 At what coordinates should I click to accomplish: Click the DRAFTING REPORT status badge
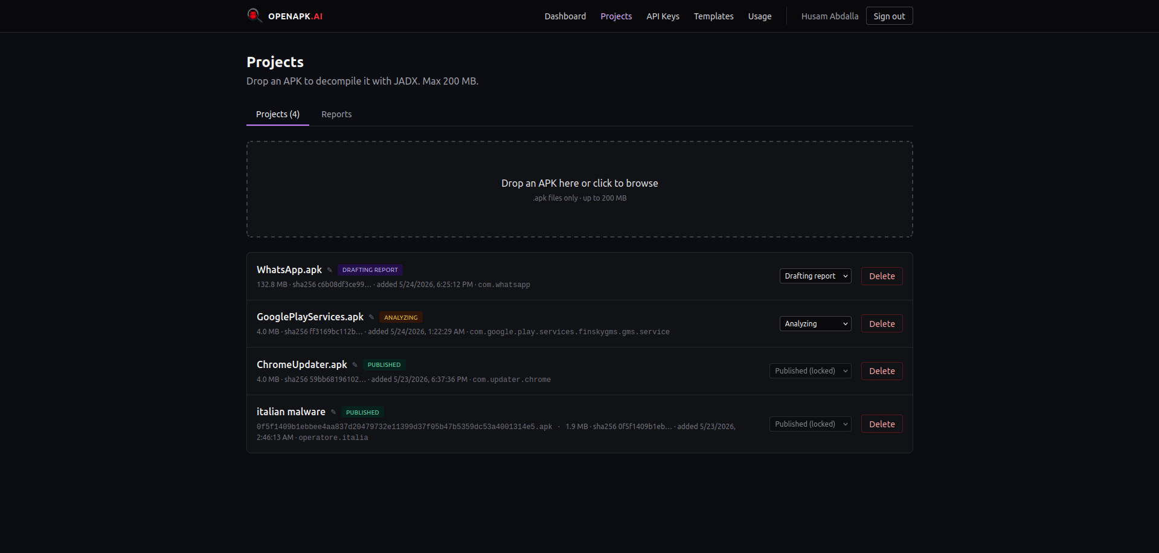370,270
